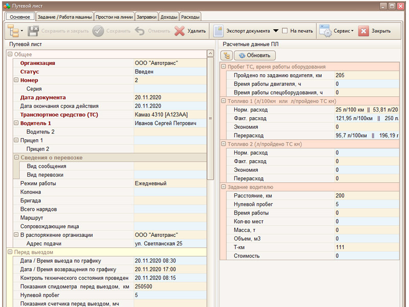The height and width of the screenshot is (307, 409).
Task: Click the small tree icon beside Обновить
Action: click(x=226, y=55)
